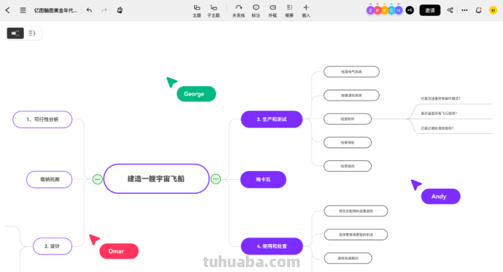Switch to outline view mode
This screenshot has height=272, width=503.
[32, 33]
